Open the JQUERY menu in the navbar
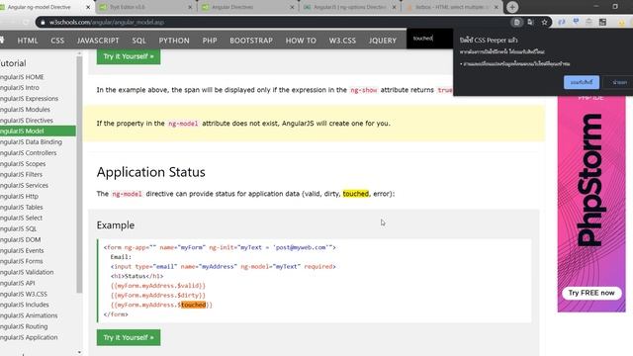Viewport: 633px width, 356px height. 383,41
